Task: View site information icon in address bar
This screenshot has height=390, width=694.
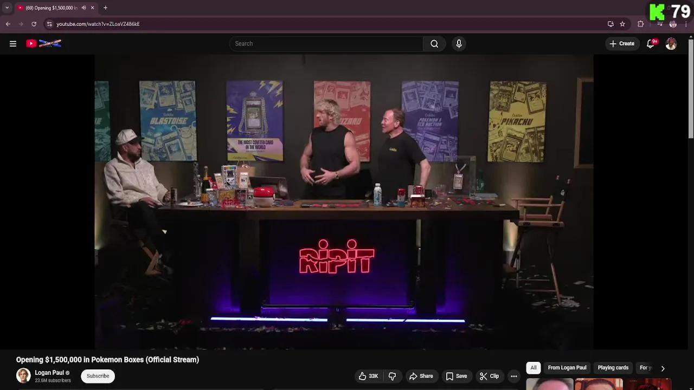Action: pyautogui.click(x=49, y=24)
